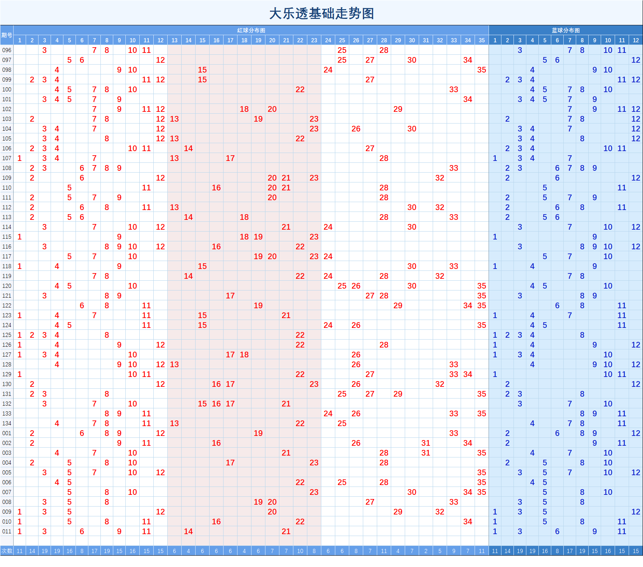Click red 18 in row 127
This screenshot has height=567, width=643.
pyautogui.click(x=244, y=354)
